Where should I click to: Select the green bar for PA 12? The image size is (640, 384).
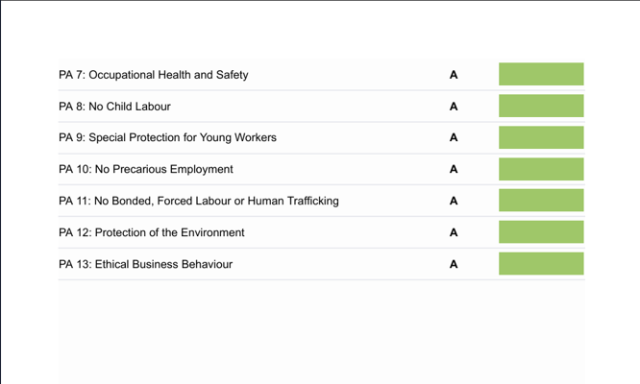click(x=541, y=232)
